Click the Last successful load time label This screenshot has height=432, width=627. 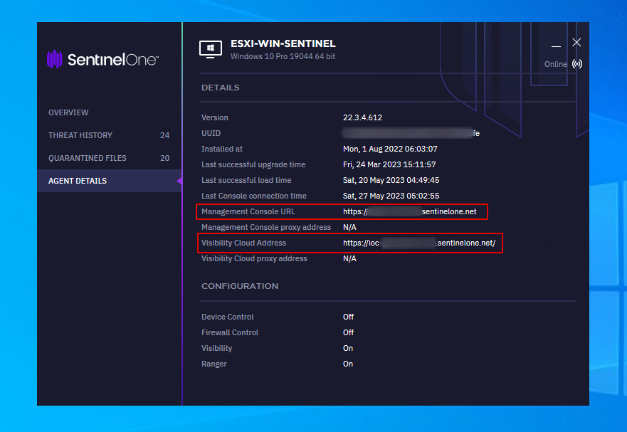click(246, 180)
